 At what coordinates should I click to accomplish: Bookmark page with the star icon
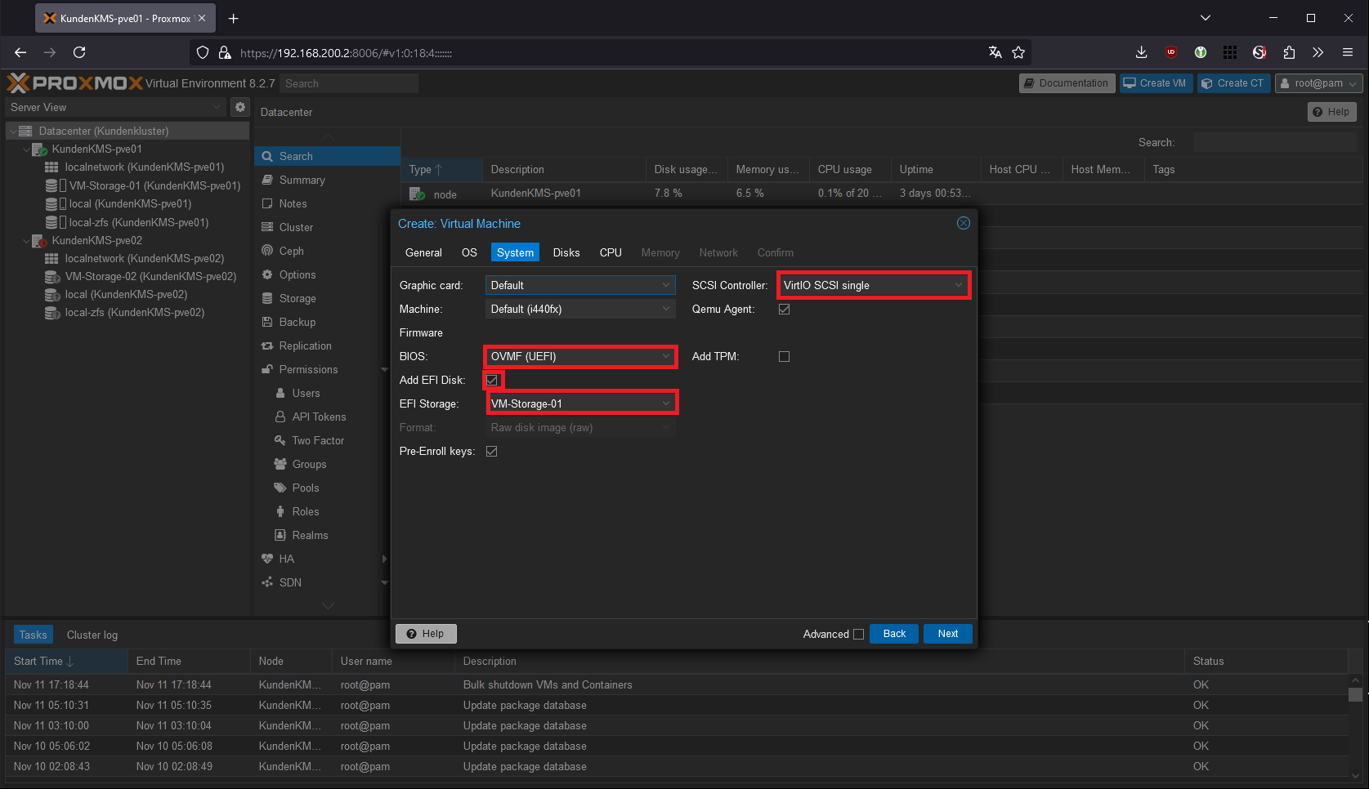1018,52
